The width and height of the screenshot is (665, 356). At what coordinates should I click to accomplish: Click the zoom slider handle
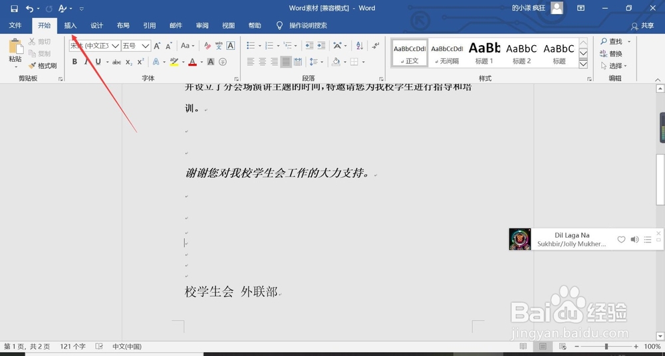[x=606, y=347]
